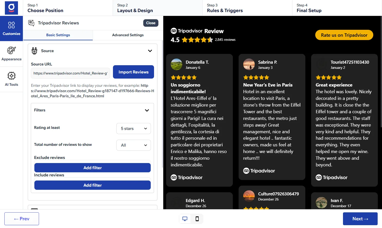Viewport: 382px width, 228px height.
Task: Switch to Advanced Settings tab
Action: 128,35
